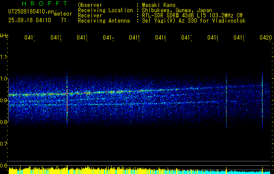Screen dimensions: 274x174
Task: Click the 'kHz' axis unit label
Action: 4,36
